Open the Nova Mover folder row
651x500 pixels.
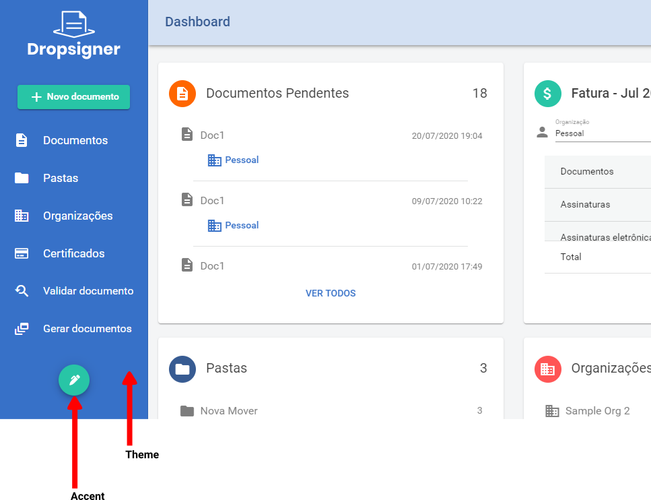[331, 411]
